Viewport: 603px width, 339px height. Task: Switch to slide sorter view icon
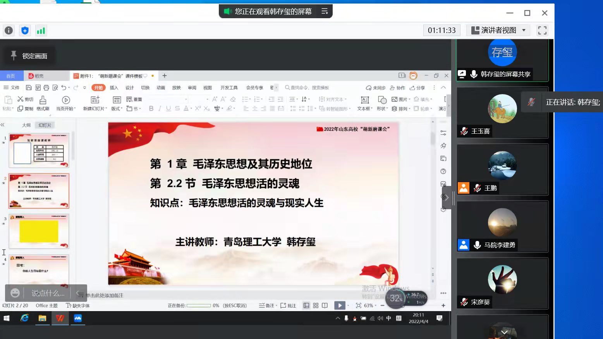point(316,305)
